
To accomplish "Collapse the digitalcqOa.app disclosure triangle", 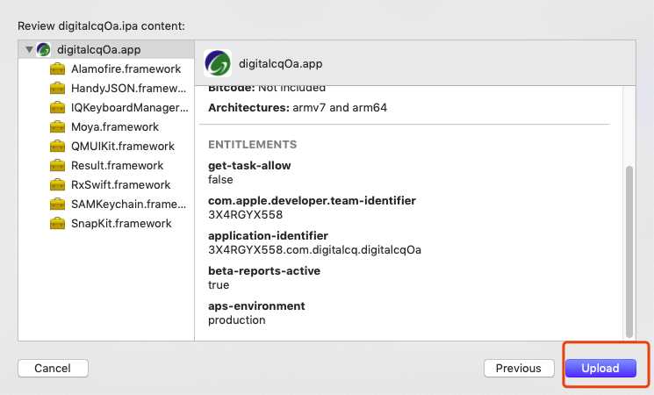I will tap(29, 50).
